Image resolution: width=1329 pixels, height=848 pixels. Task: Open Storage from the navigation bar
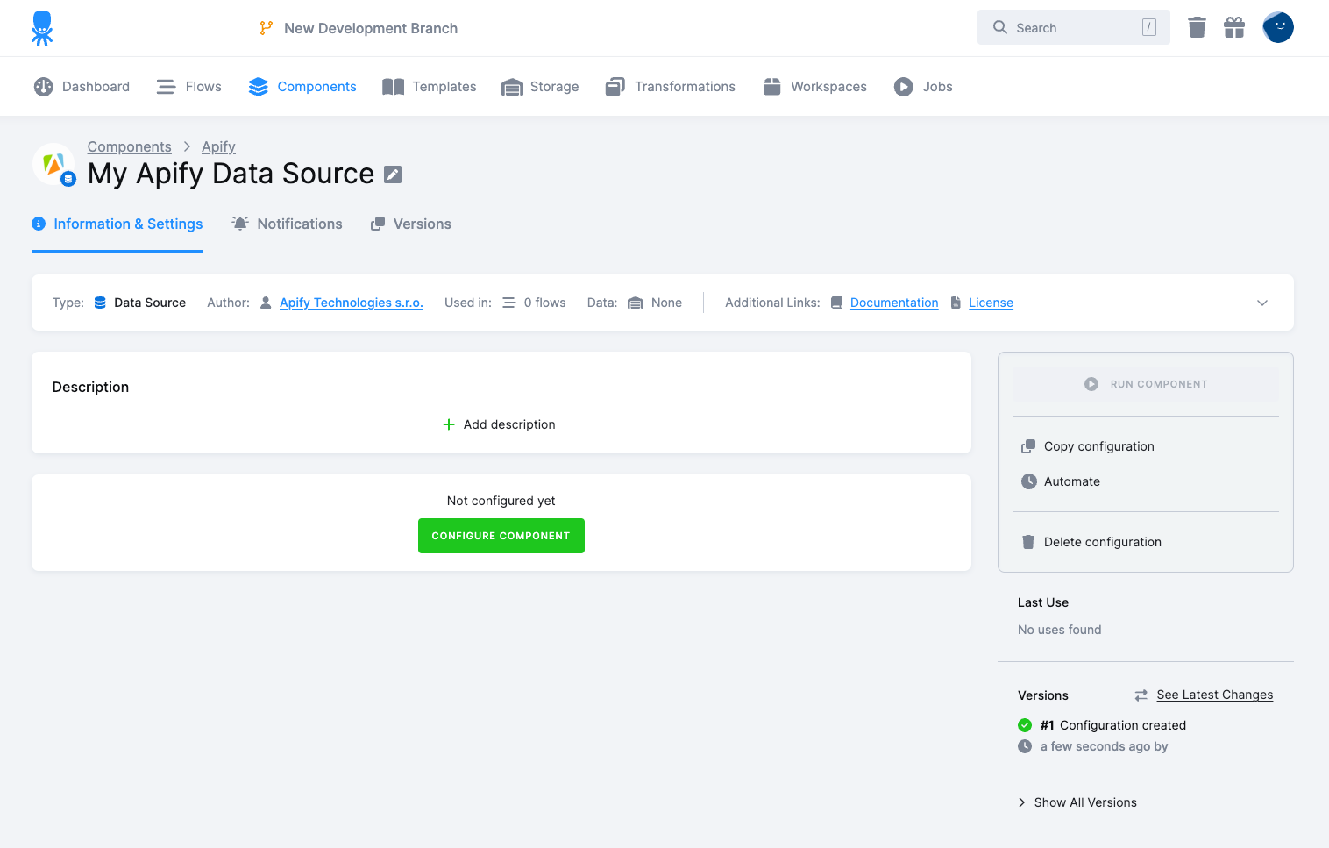[x=540, y=86]
